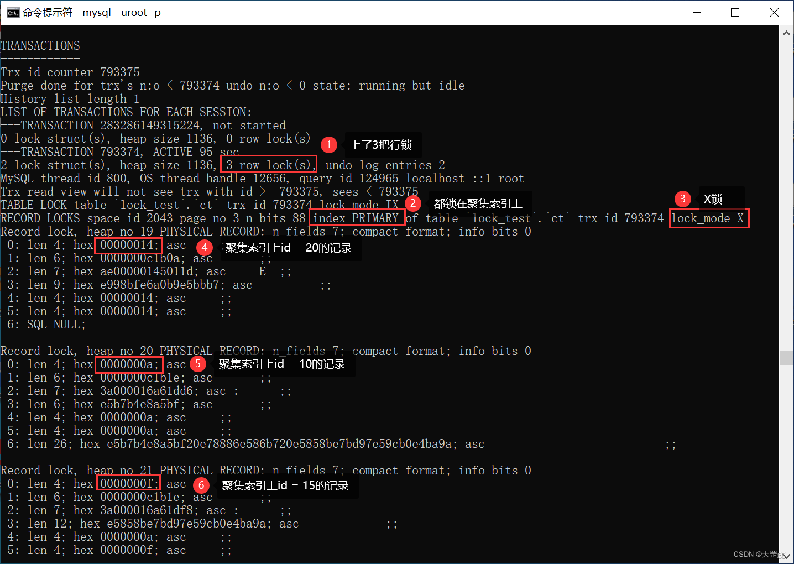Click the command prompt icon in title bar
This screenshot has width=794, height=564.
pos(13,13)
